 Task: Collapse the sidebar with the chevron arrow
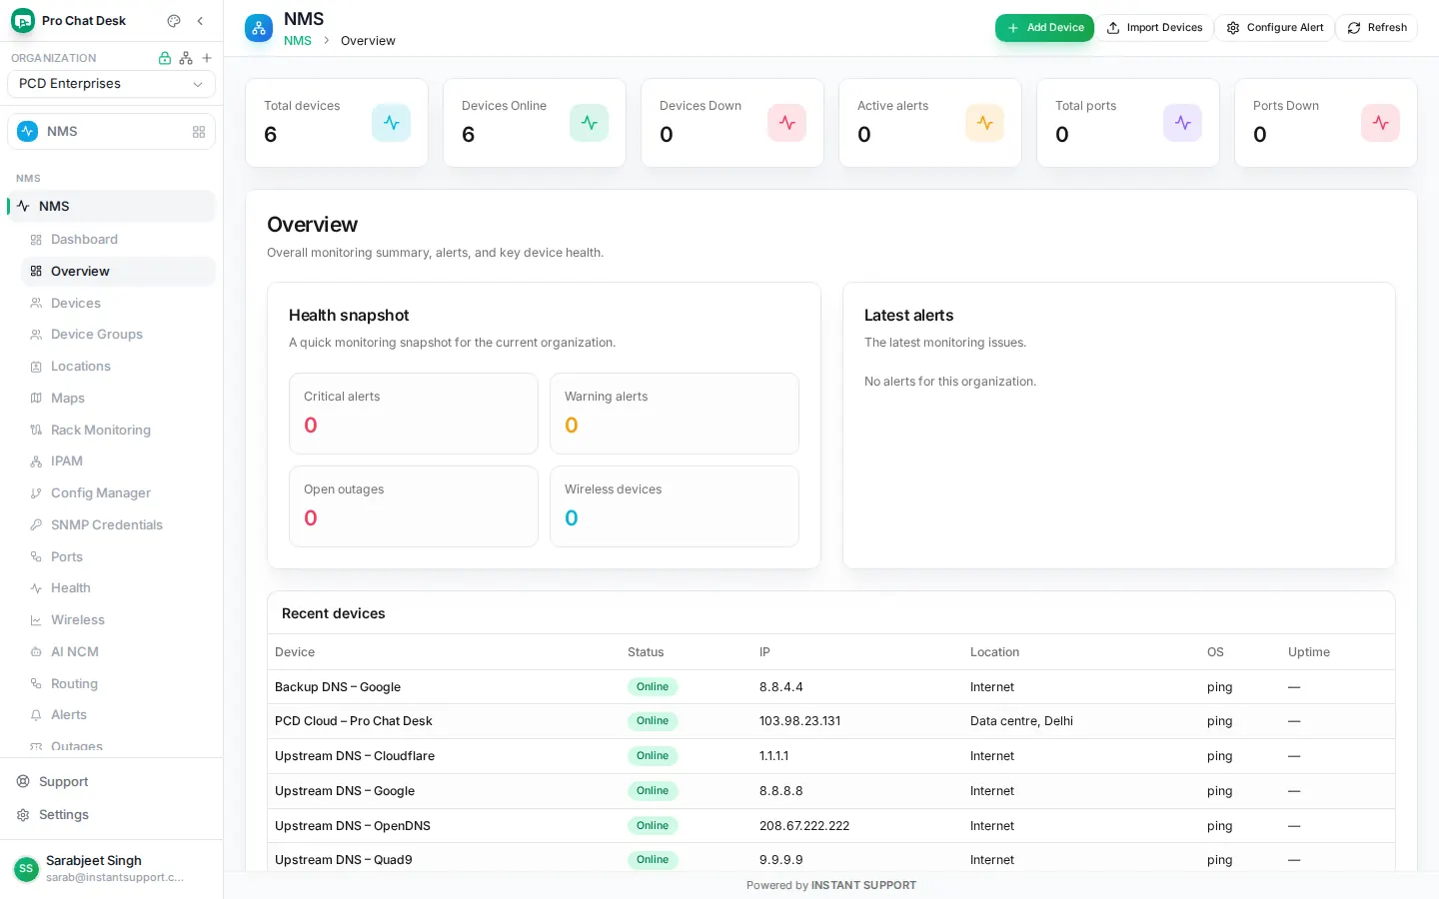tap(200, 21)
